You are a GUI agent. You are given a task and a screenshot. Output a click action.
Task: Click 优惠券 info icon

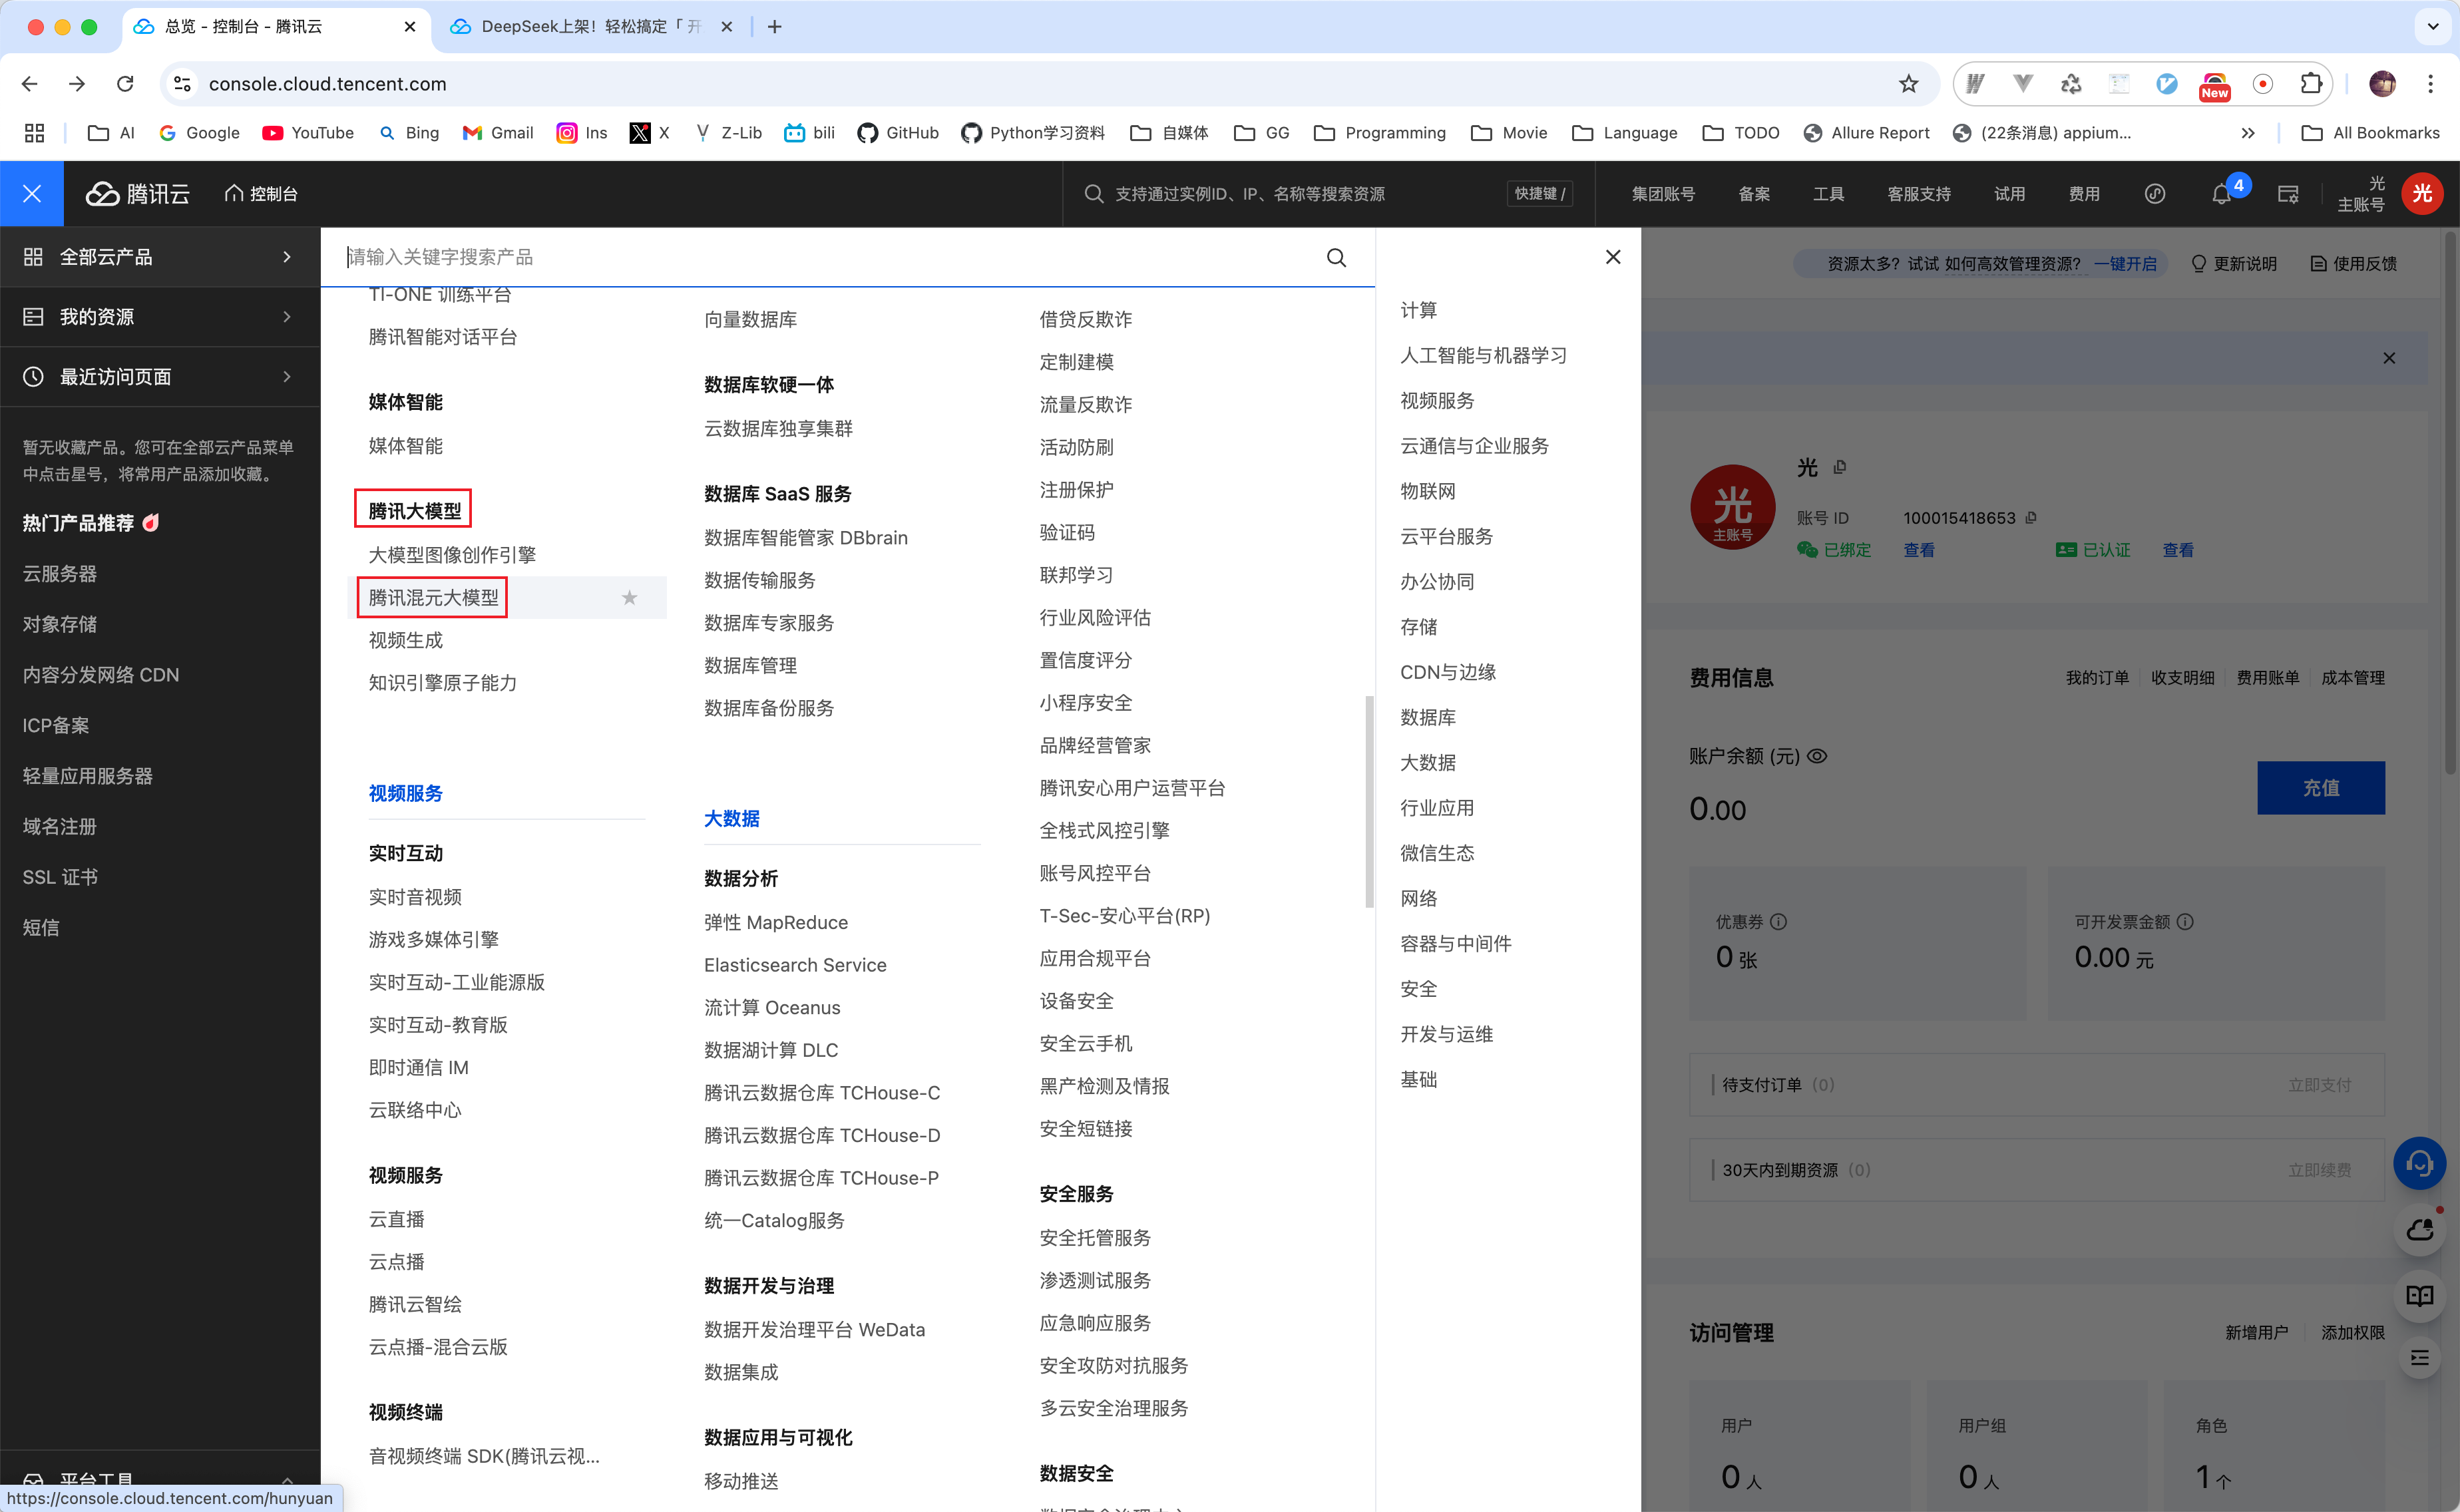click(1778, 921)
